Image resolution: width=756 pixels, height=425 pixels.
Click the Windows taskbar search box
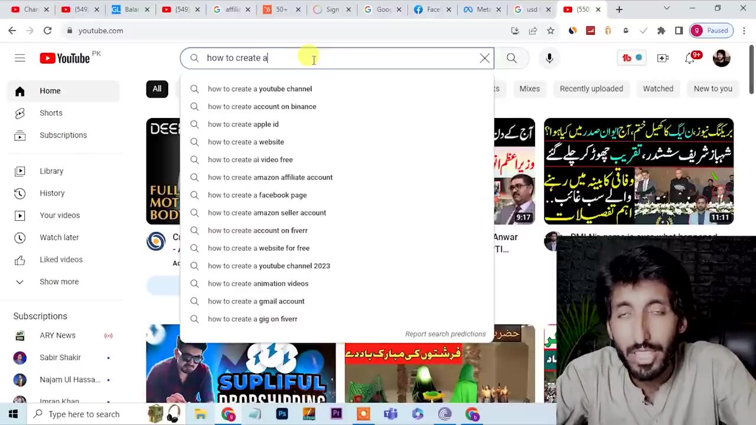(87, 414)
